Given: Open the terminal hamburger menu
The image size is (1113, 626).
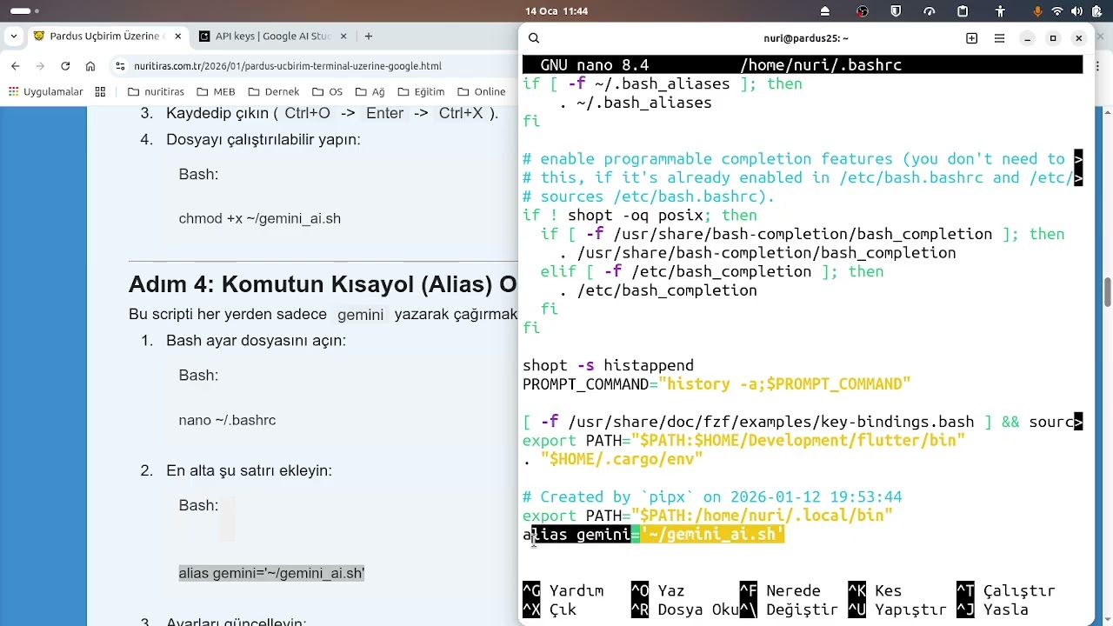Looking at the screenshot, I should [x=1000, y=38].
